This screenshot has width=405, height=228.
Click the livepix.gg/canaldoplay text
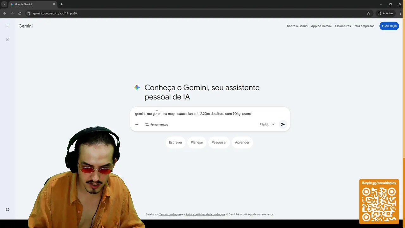(379, 183)
